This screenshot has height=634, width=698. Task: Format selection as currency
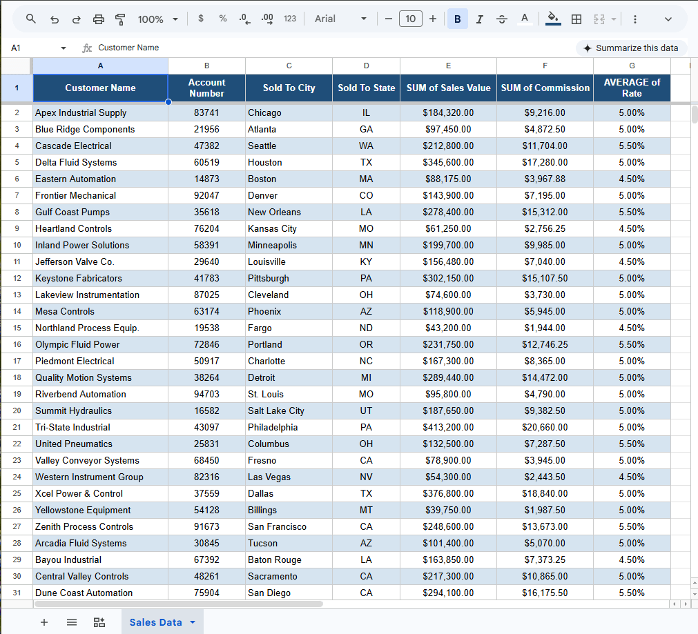tap(201, 19)
